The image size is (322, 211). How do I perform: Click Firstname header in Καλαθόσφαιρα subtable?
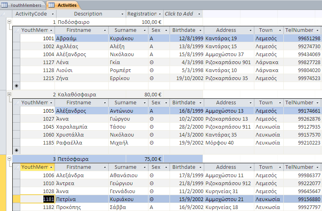click(x=82, y=103)
